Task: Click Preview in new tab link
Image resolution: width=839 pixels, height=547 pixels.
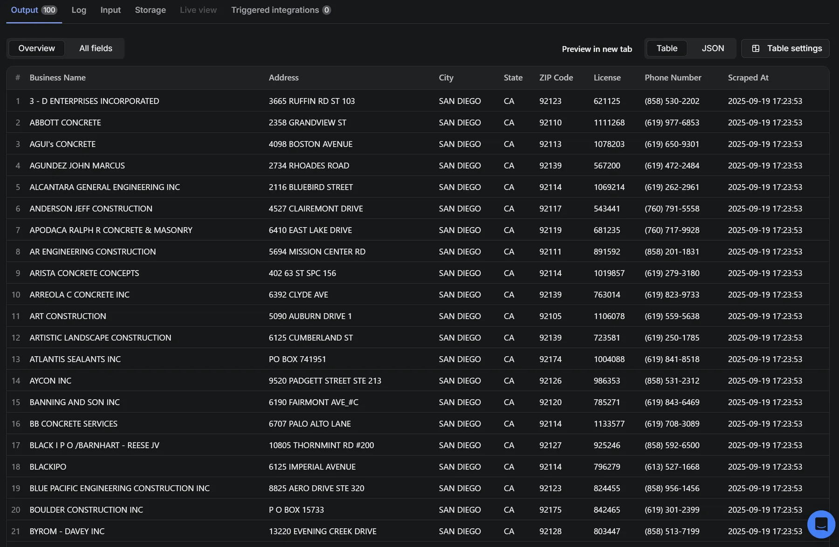Action: point(597,49)
